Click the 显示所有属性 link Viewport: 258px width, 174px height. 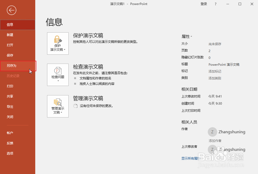click(191, 158)
